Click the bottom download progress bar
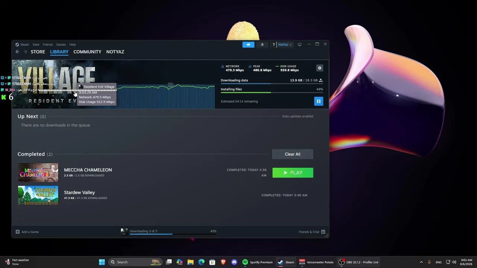 173,234
